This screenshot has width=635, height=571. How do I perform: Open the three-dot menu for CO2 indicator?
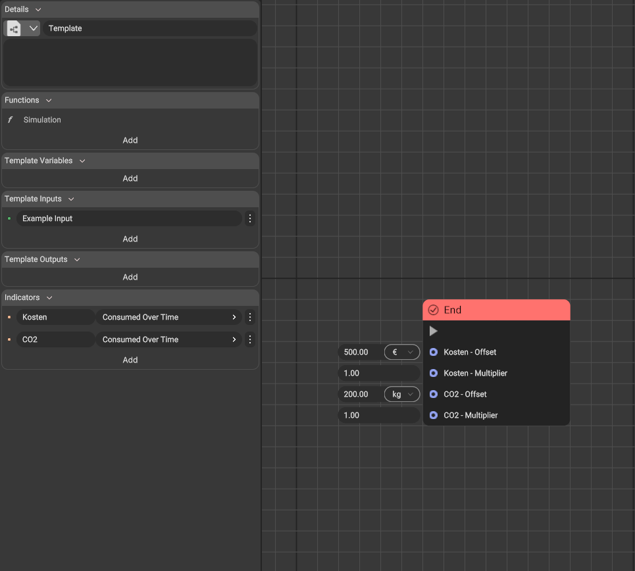(250, 339)
